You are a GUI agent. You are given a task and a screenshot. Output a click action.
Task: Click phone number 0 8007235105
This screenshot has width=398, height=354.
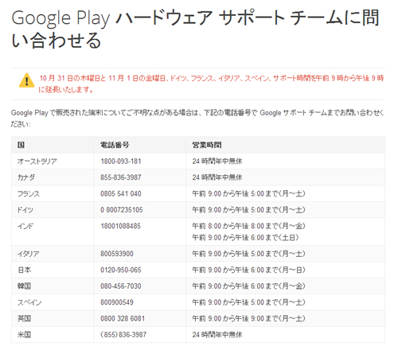(x=122, y=210)
